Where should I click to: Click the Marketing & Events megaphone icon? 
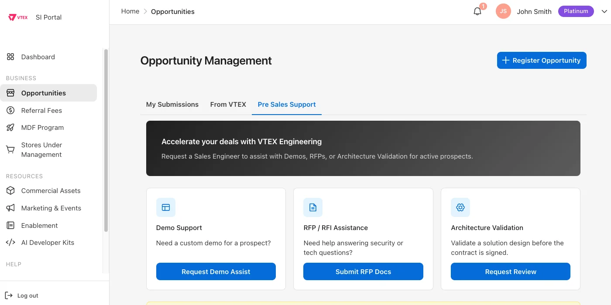coord(10,208)
